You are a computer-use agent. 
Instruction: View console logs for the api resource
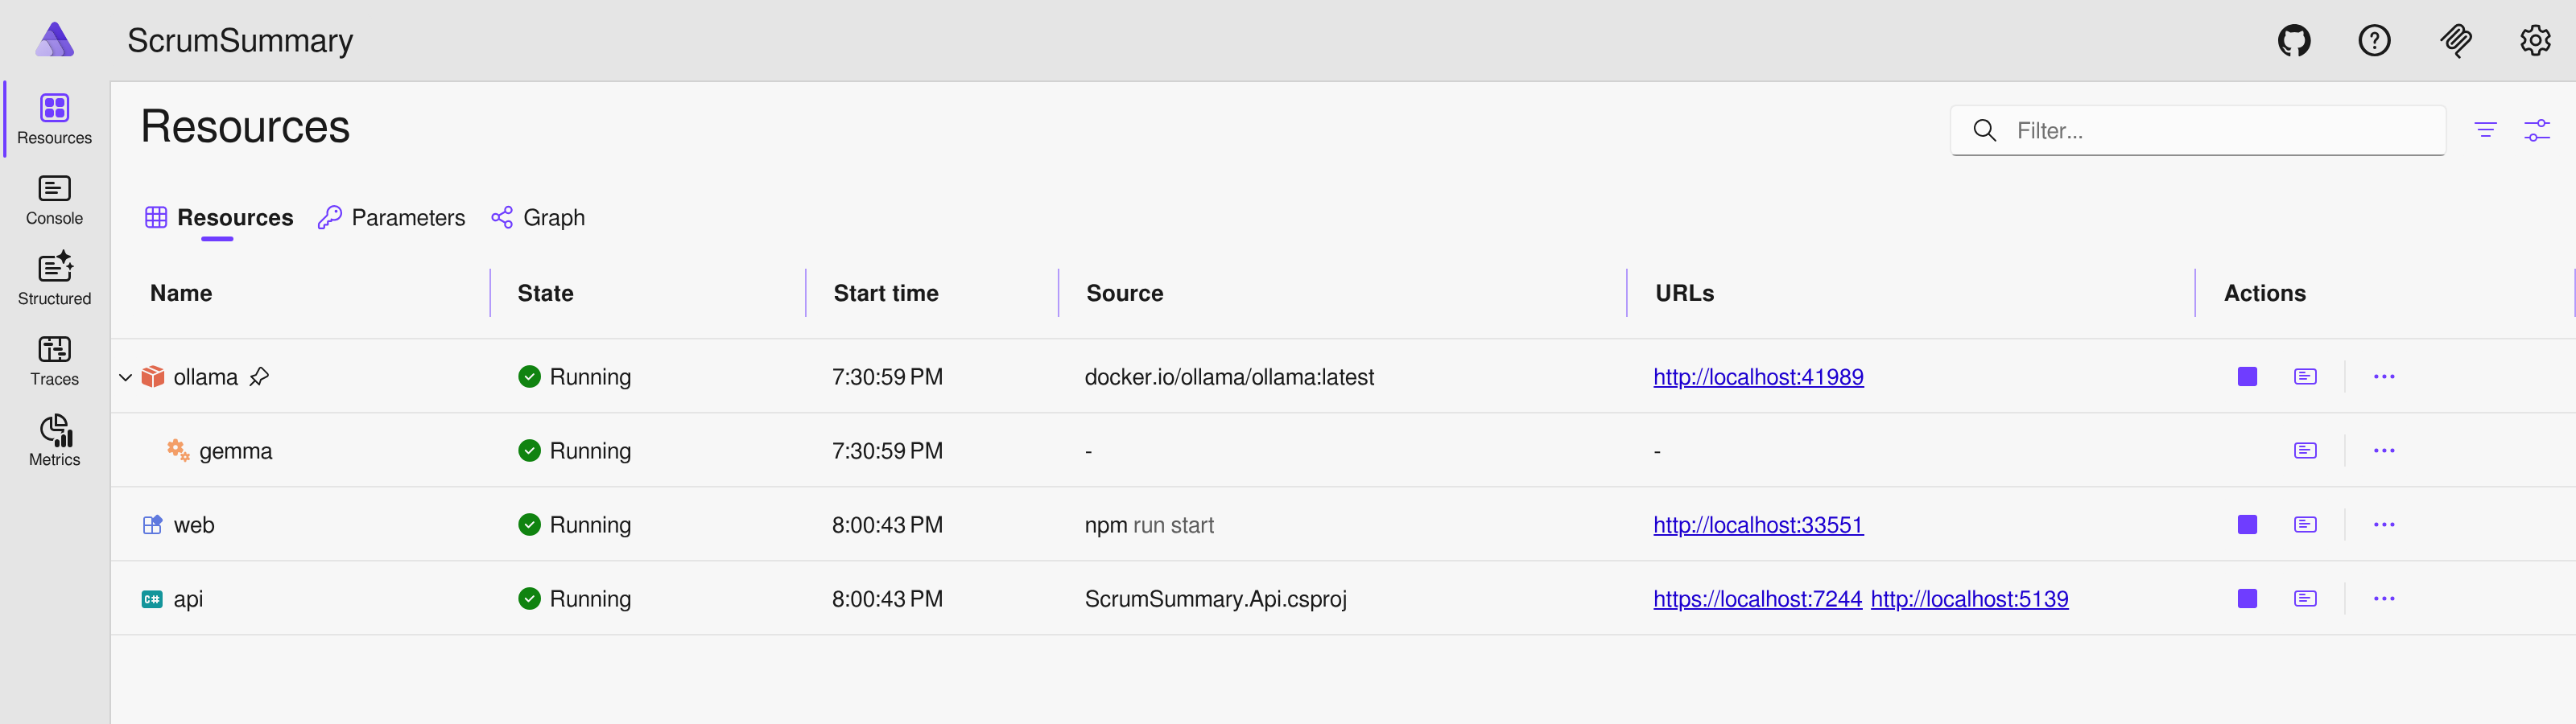point(2305,598)
